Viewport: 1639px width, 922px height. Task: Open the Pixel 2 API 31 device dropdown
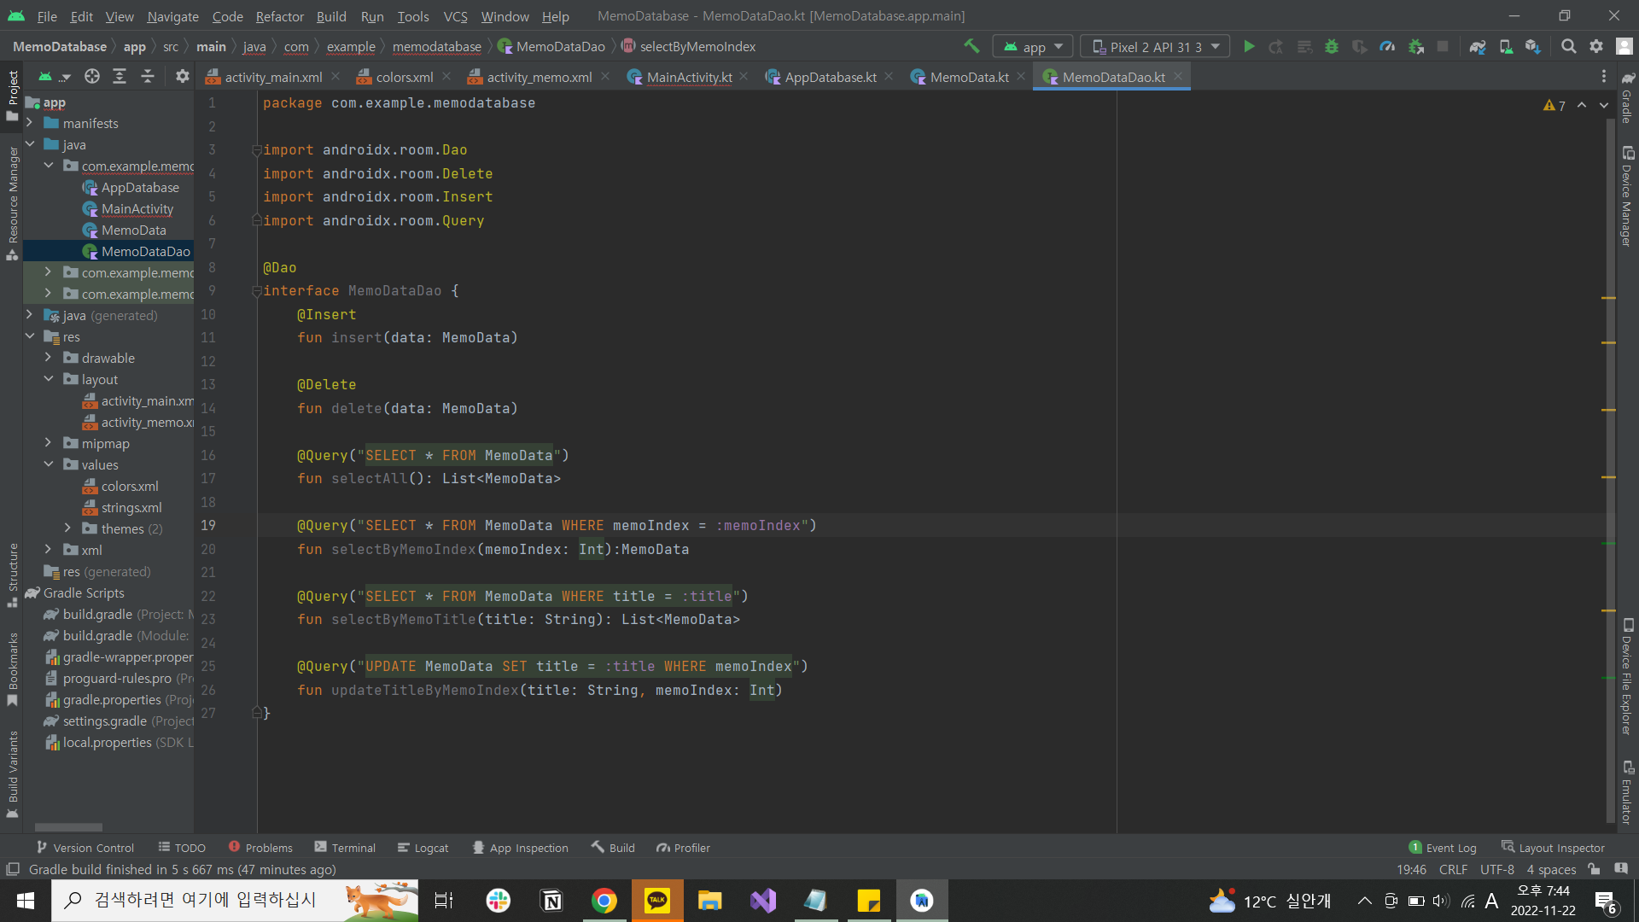pos(1155,46)
